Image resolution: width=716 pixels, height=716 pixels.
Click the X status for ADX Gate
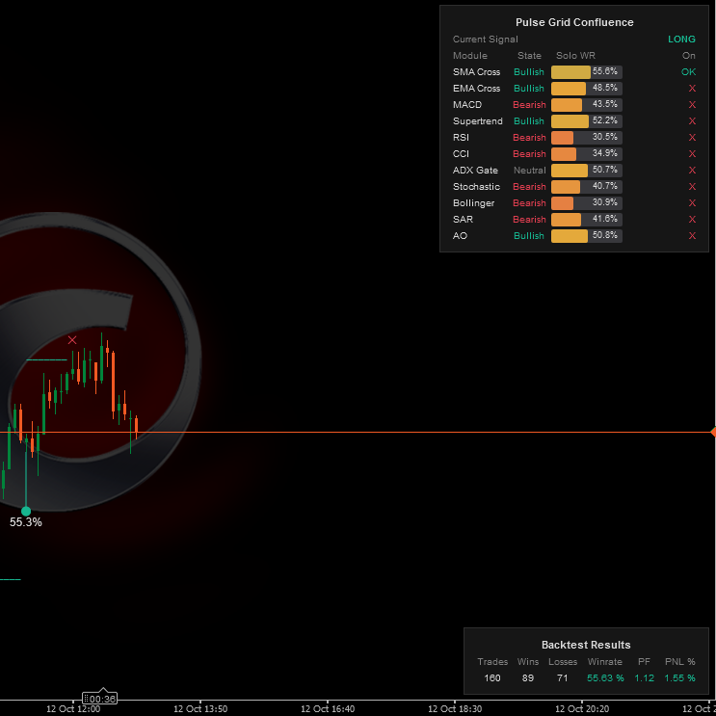pyautogui.click(x=692, y=171)
